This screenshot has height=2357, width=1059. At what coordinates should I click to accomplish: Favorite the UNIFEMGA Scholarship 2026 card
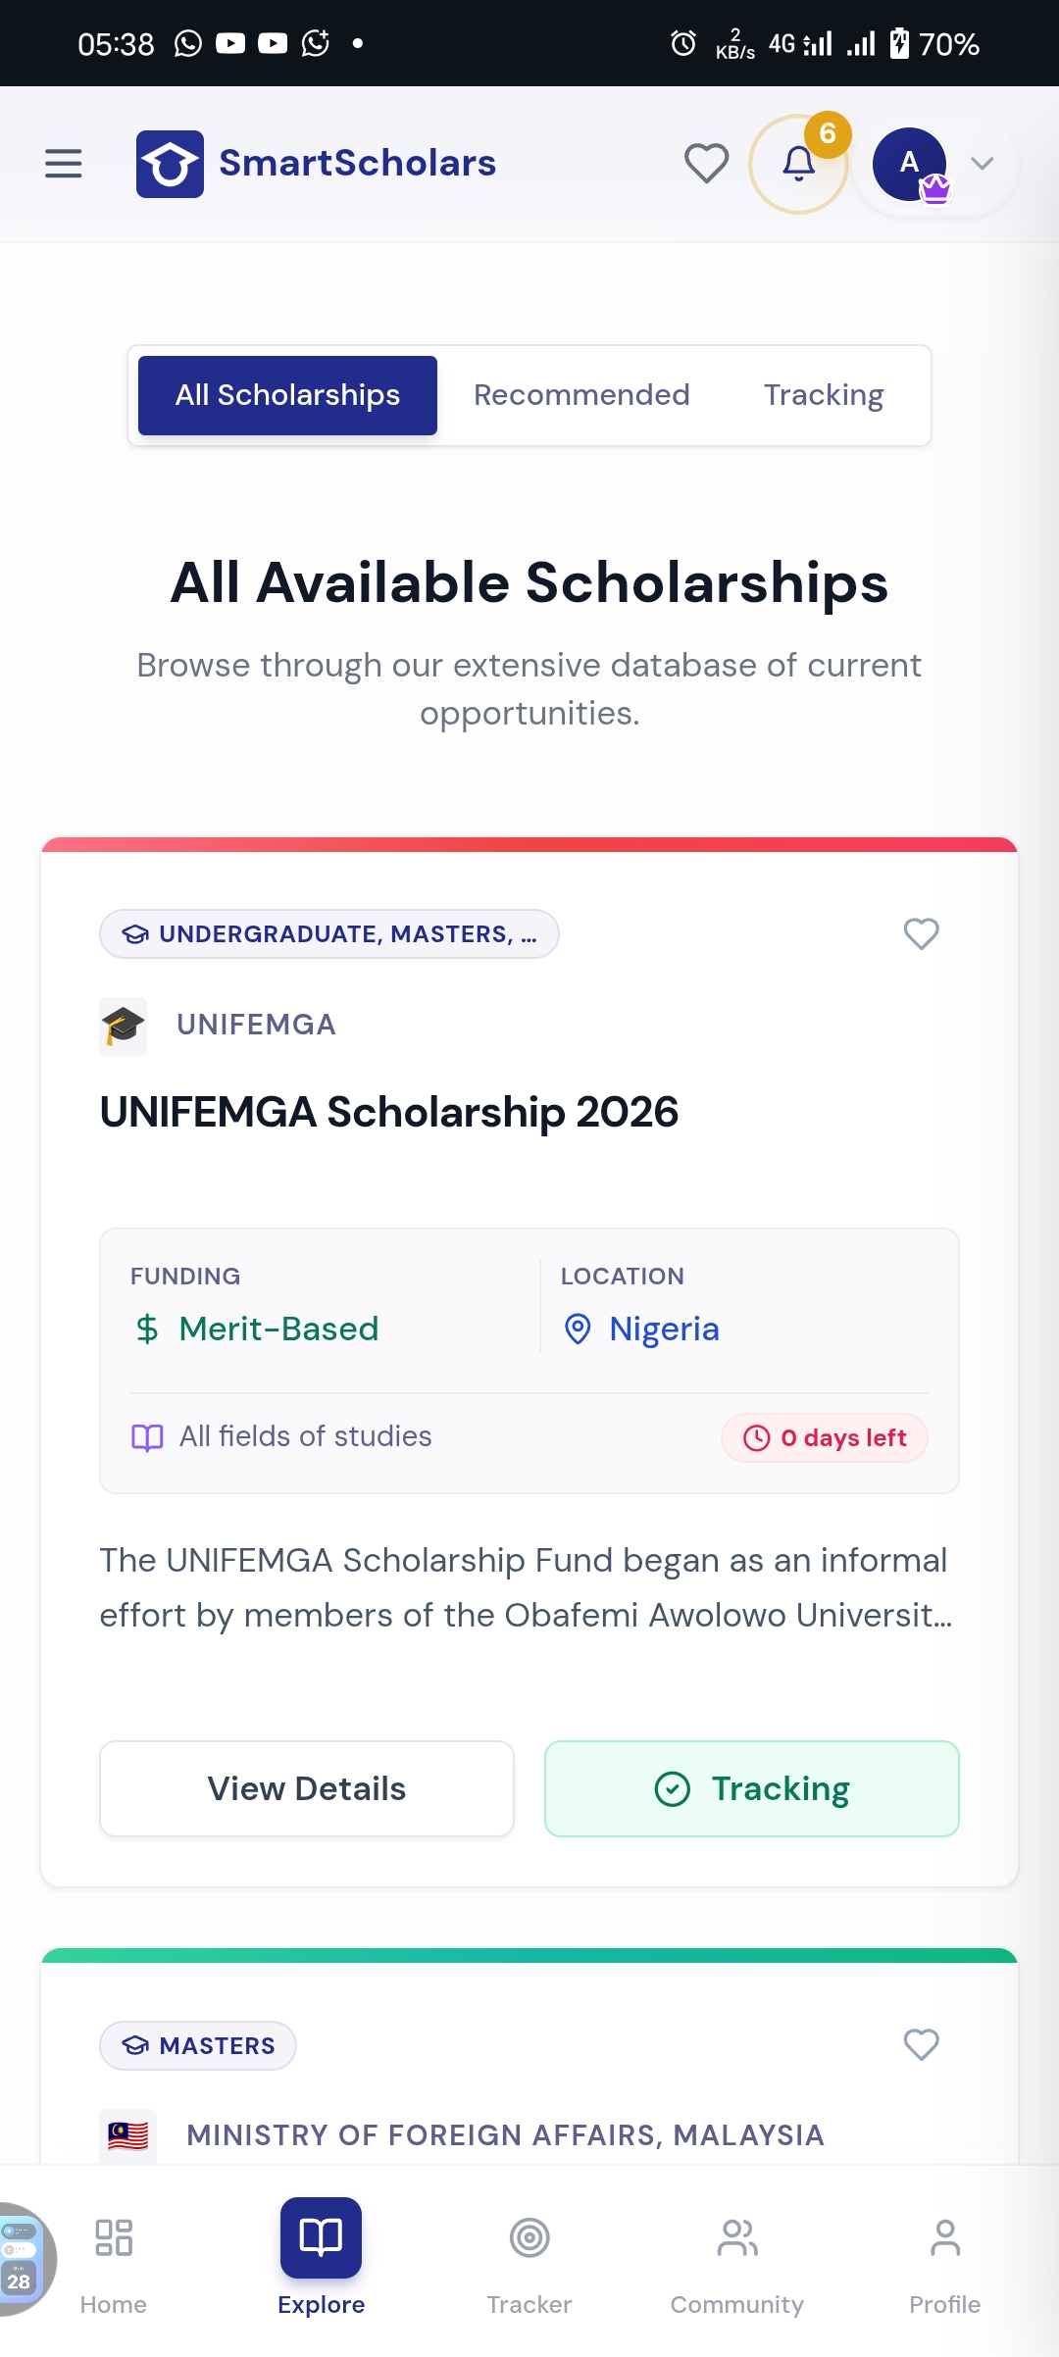(921, 933)
